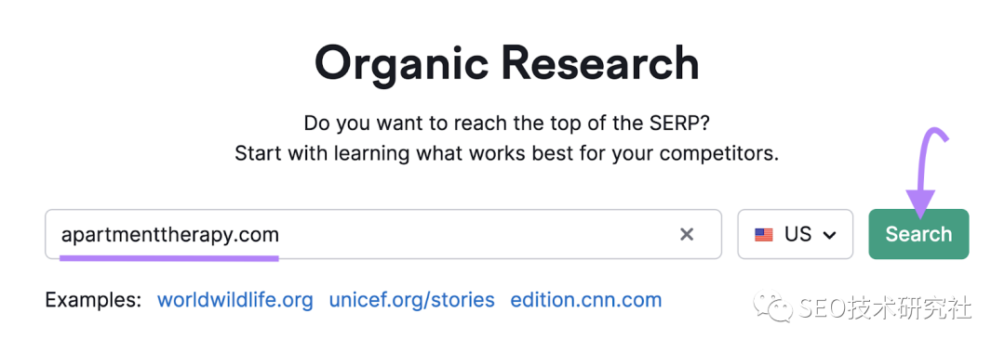Open the US country database dropdown
Viewport: 1005px width, 352px height.
pyautogui.click(x=796, y=234)
